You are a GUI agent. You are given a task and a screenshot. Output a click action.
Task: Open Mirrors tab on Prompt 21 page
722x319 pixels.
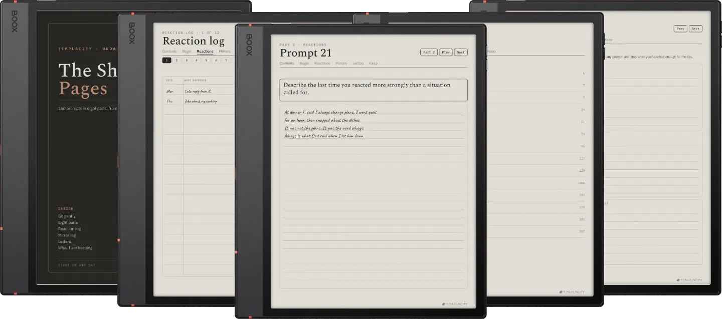point(341,64)
